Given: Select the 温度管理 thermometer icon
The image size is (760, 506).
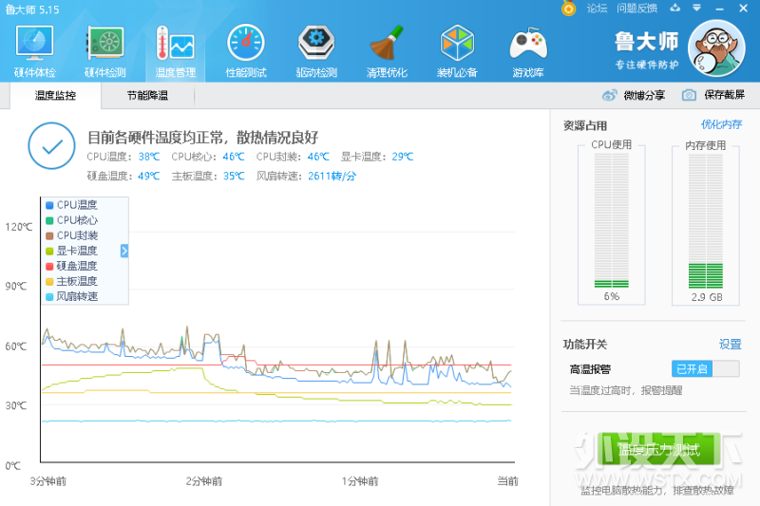Looking at the screenshot, I should (176, 44).
